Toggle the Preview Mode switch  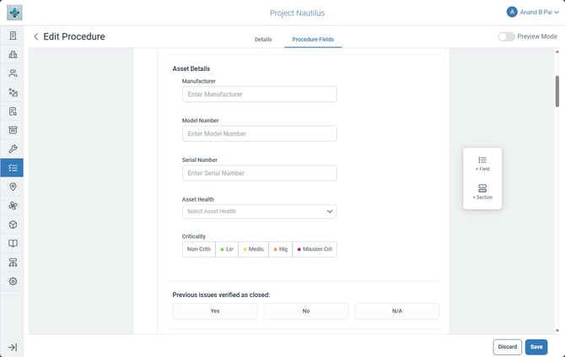506,36
